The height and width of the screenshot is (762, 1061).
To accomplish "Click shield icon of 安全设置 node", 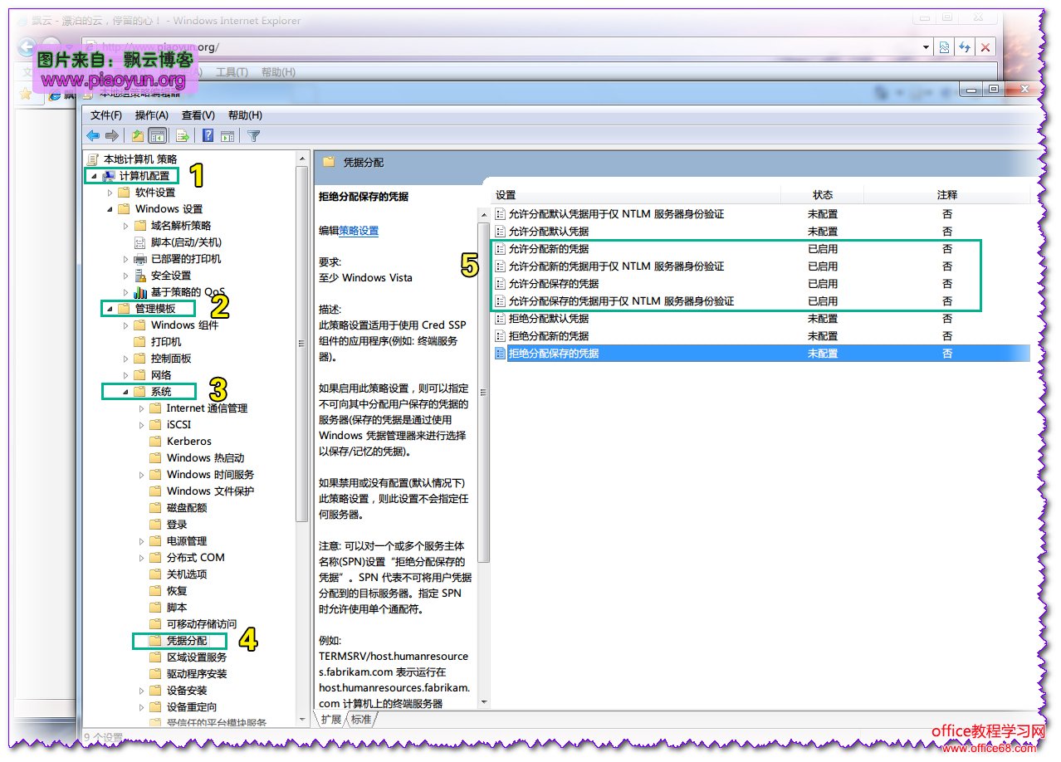I will point(139,276).
